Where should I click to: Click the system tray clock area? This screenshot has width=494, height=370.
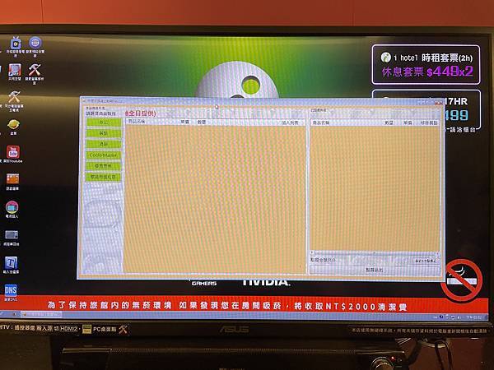point(474,317)
